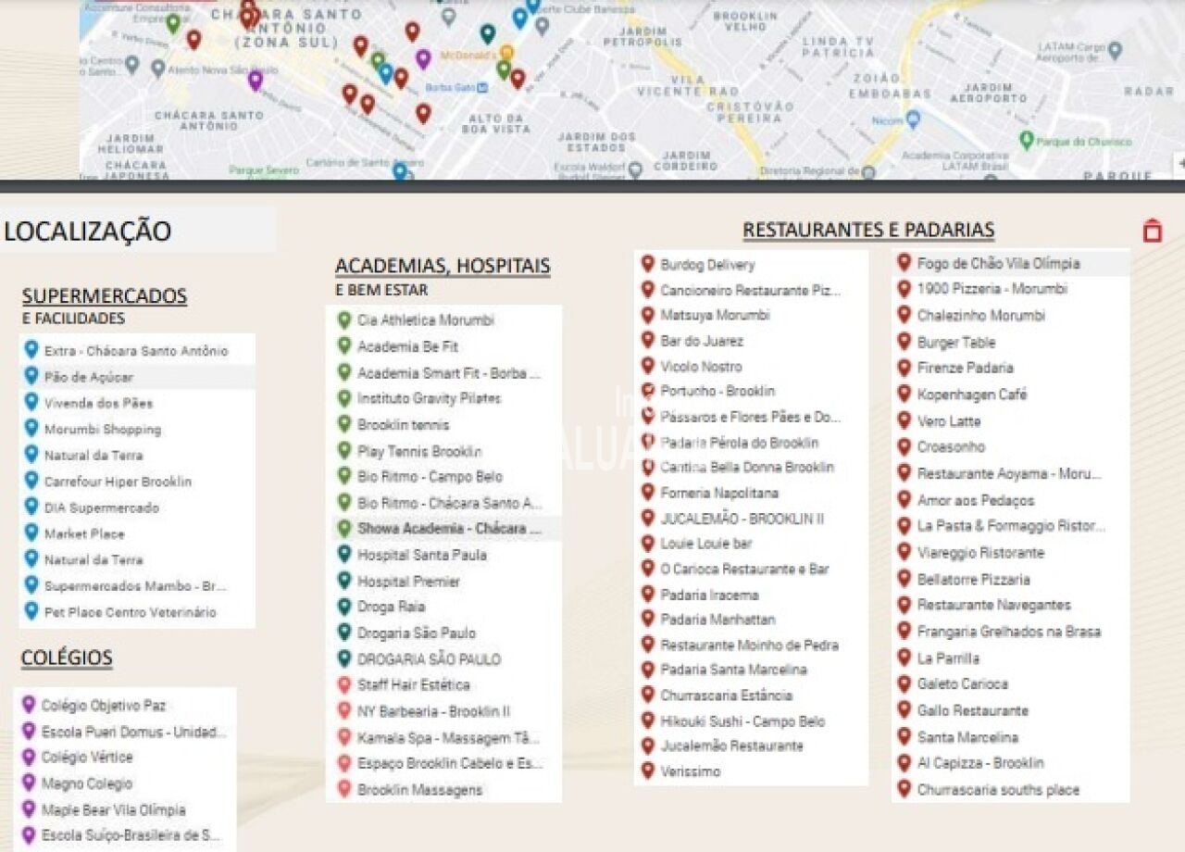Click the red pin beside Louie Louie bar
This screenshot has height=852, width=1185.
pos(648,544)
